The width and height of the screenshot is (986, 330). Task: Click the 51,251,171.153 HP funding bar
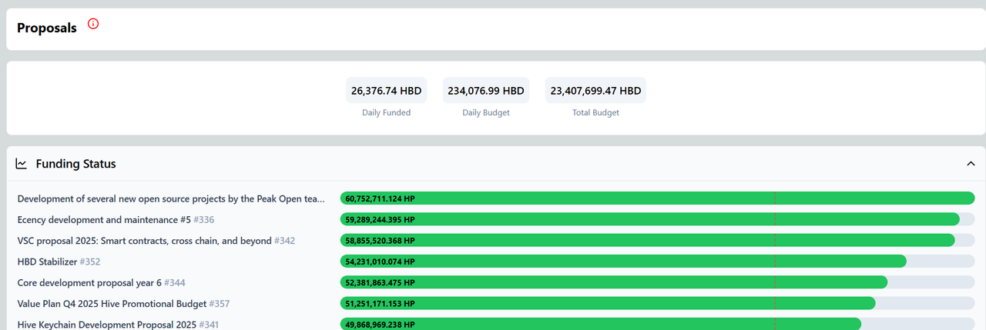pos(608,304)
